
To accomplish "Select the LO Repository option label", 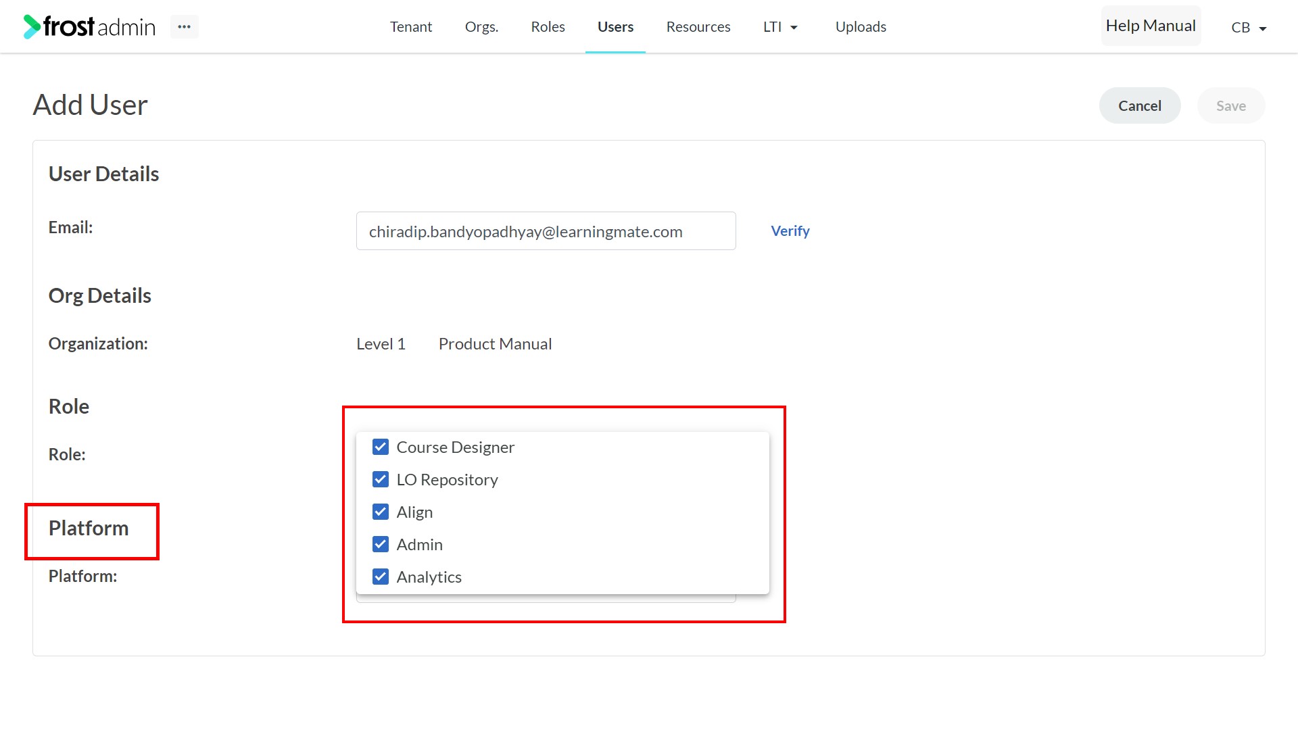I will 448,480.
